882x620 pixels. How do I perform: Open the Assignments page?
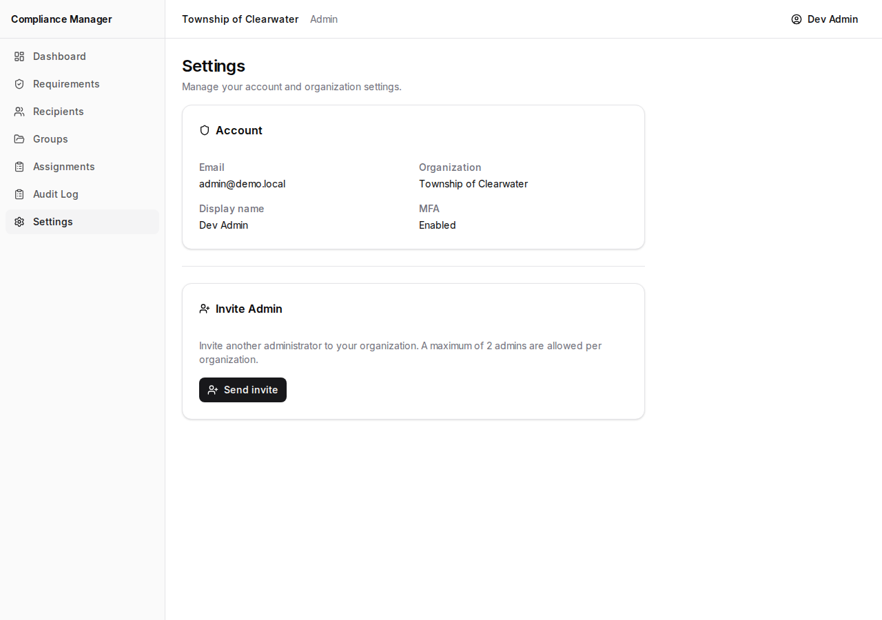[82, 167]
